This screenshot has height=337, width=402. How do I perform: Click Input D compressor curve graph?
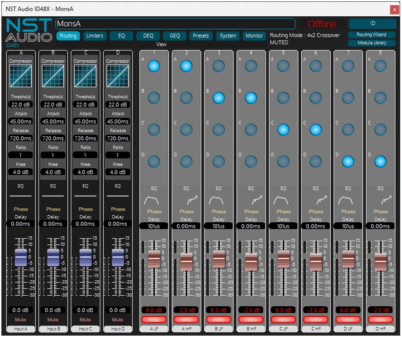(x=117, y=76)
